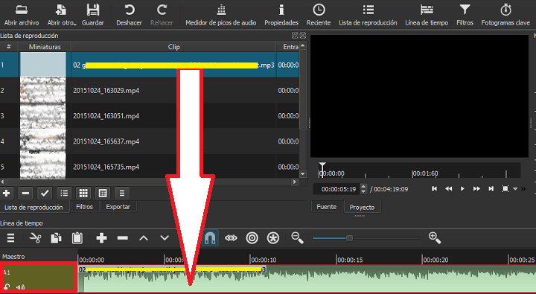Open playlist view options menu
This screenshot has width=536, height=294.
click(x=122, y=194)
